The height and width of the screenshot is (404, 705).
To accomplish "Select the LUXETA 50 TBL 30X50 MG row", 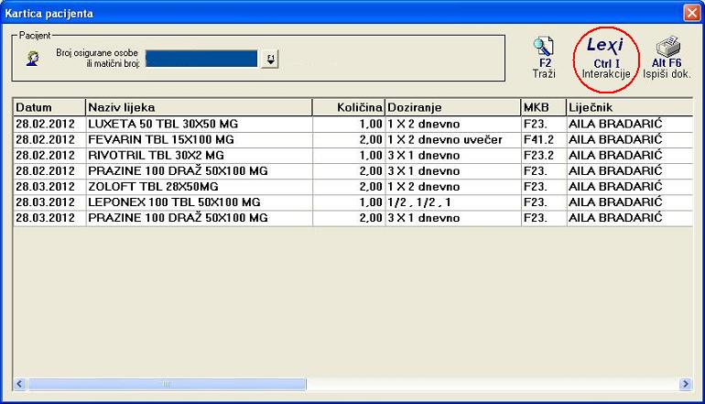I will pyautogui.click(x=352, y=124).
